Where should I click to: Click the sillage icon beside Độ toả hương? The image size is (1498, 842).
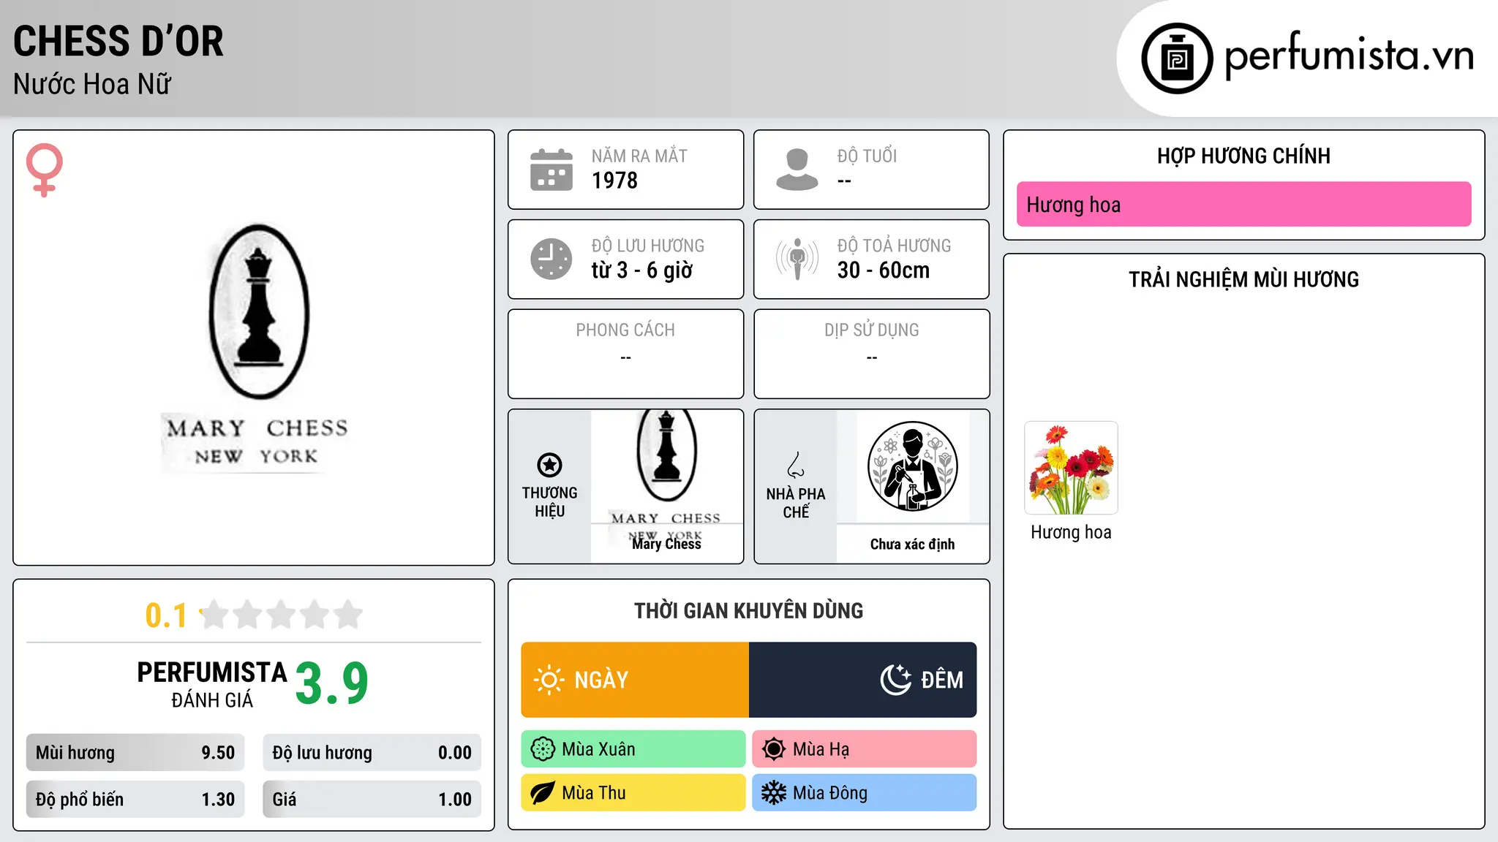tap(797, 259)
